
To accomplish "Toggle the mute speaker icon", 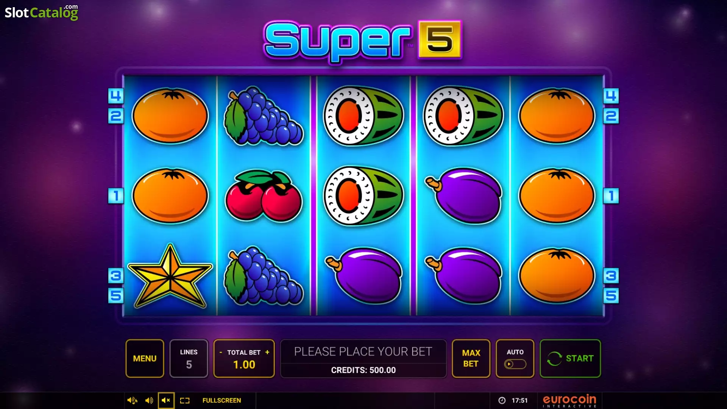I will pyautogui.click(x=166, y=400).
